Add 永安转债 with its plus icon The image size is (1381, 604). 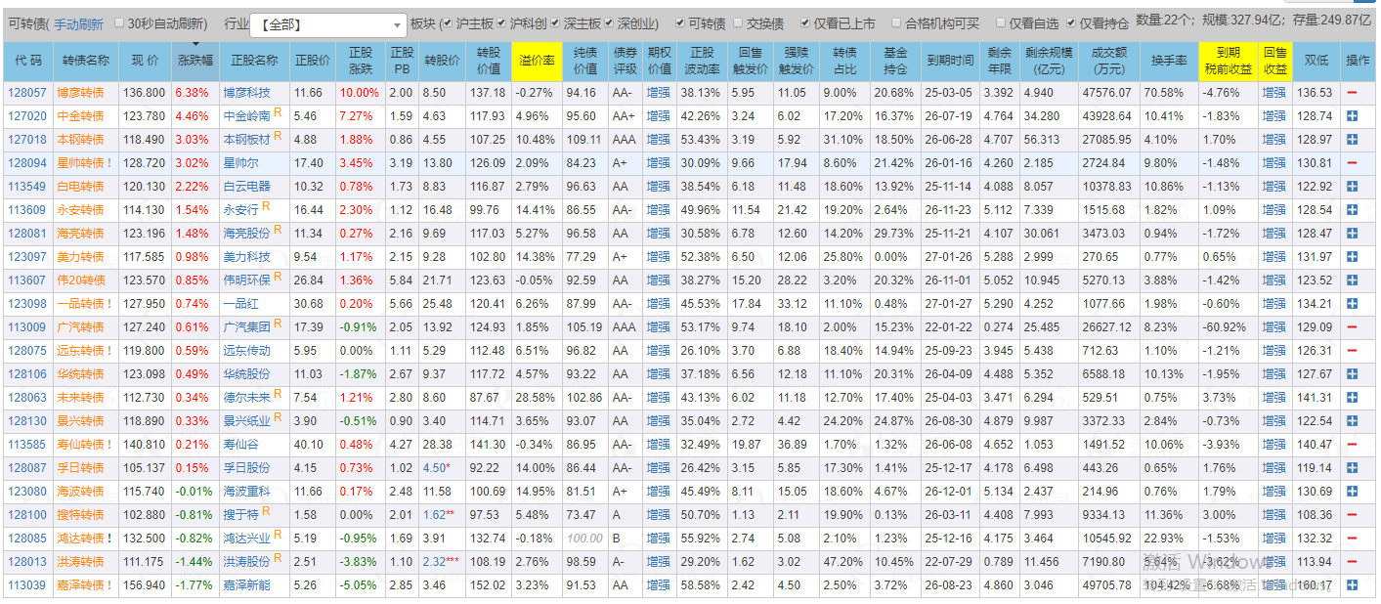(1353, 210)
